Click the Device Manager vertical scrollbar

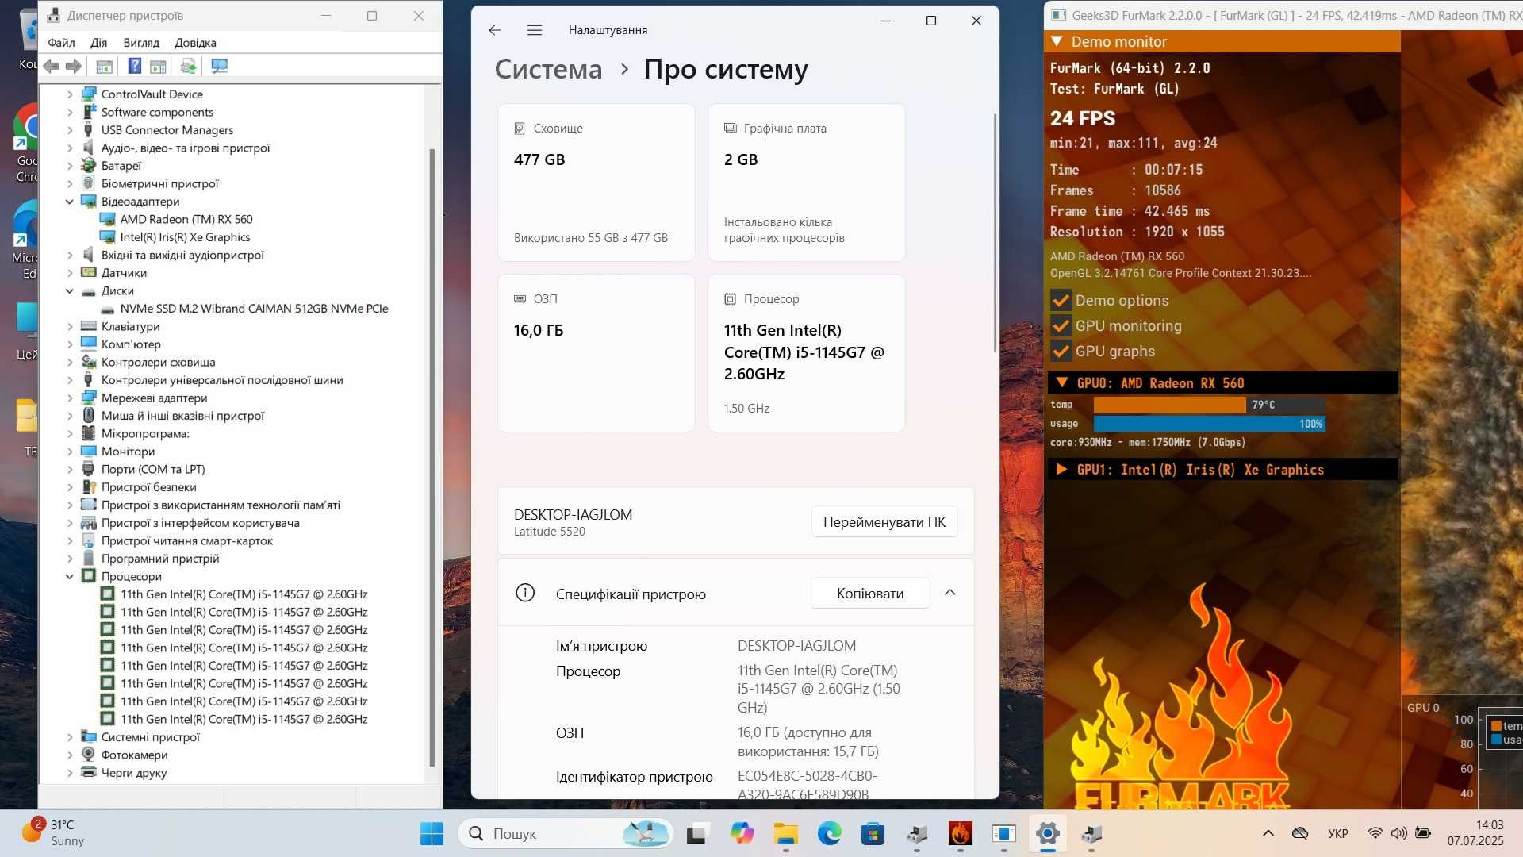[x=432, y=457]
